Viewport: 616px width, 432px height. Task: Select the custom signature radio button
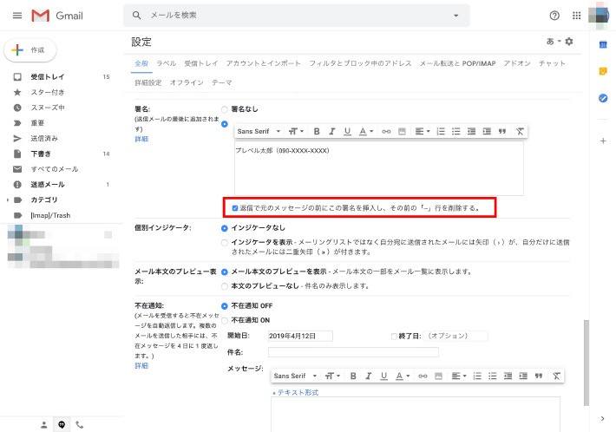click(225, 124)
